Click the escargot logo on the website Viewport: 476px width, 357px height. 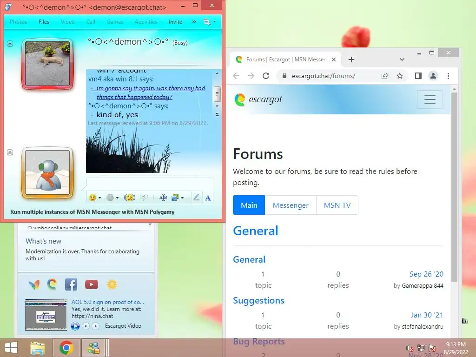pyautogui.click(x=258, y=99)
